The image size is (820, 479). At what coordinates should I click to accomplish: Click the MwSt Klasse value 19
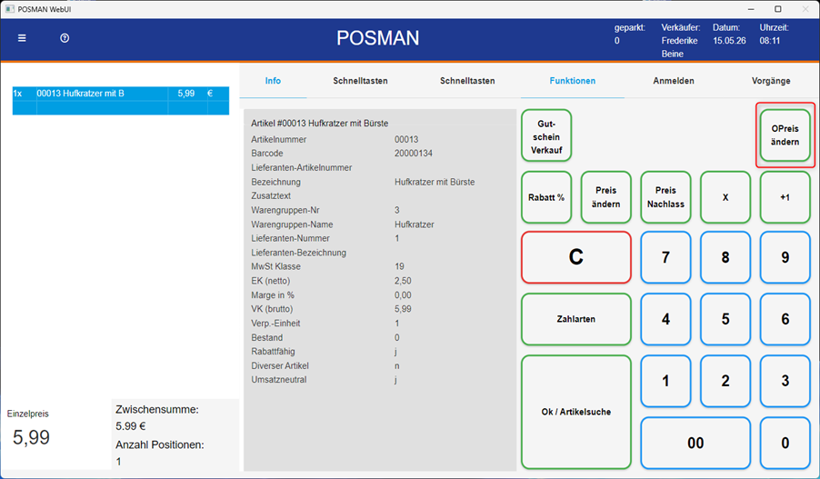click(399, 266)
